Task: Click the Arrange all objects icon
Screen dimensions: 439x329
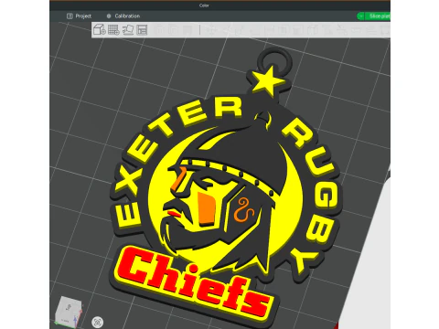Action: pos(142,30)
